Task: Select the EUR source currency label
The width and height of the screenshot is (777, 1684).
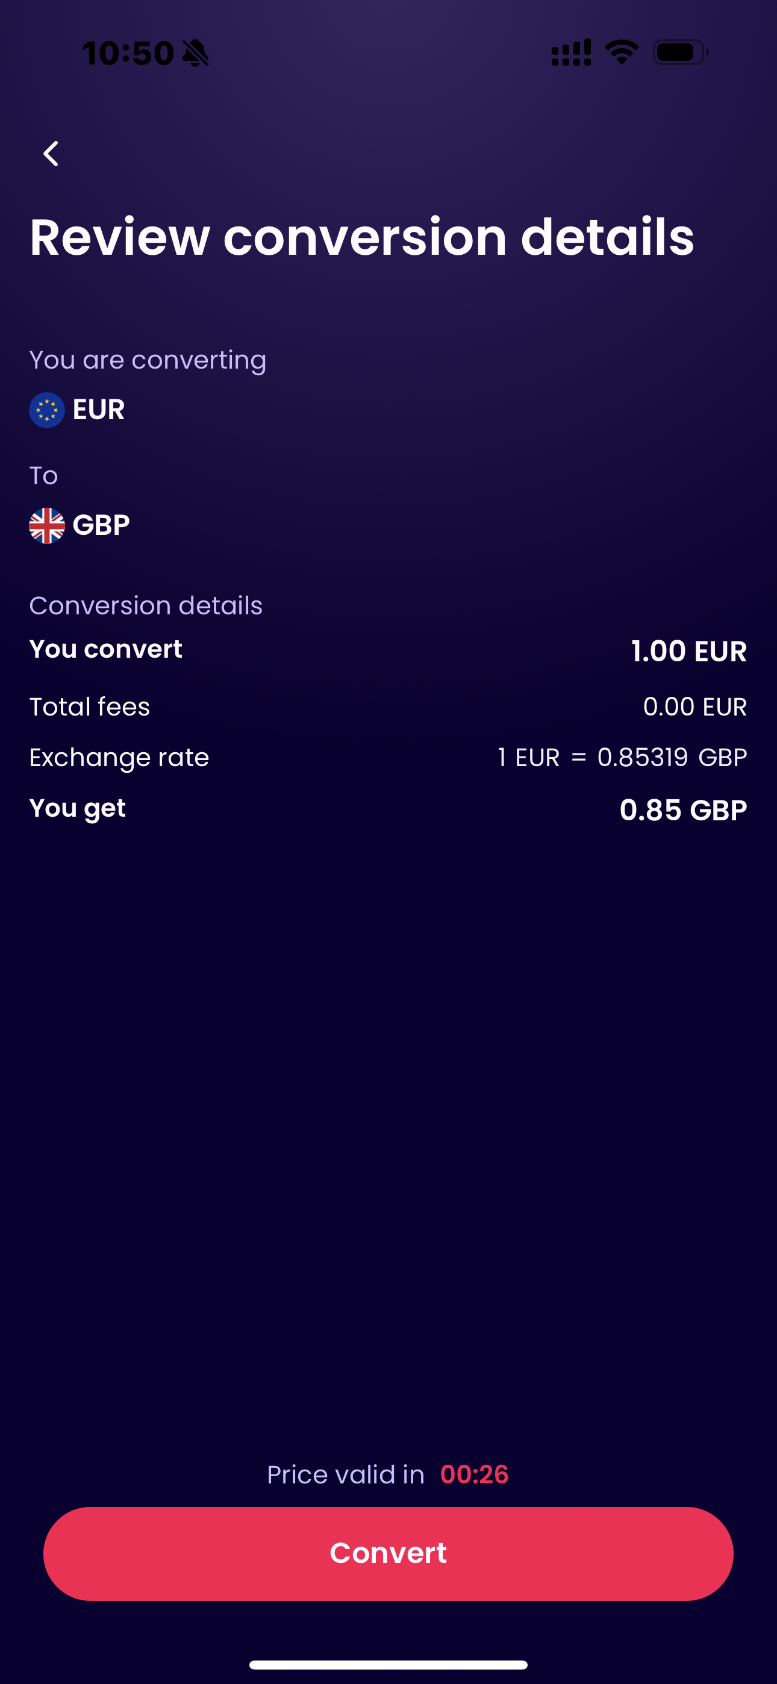Action: pyautogui.click(x=99, y=410)
